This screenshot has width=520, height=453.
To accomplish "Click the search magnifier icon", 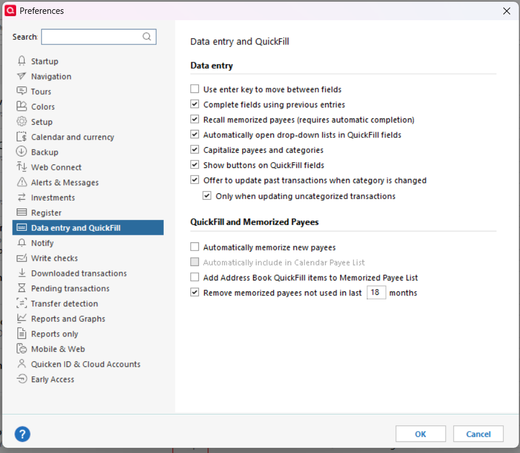I will click(x=146, y=36).
